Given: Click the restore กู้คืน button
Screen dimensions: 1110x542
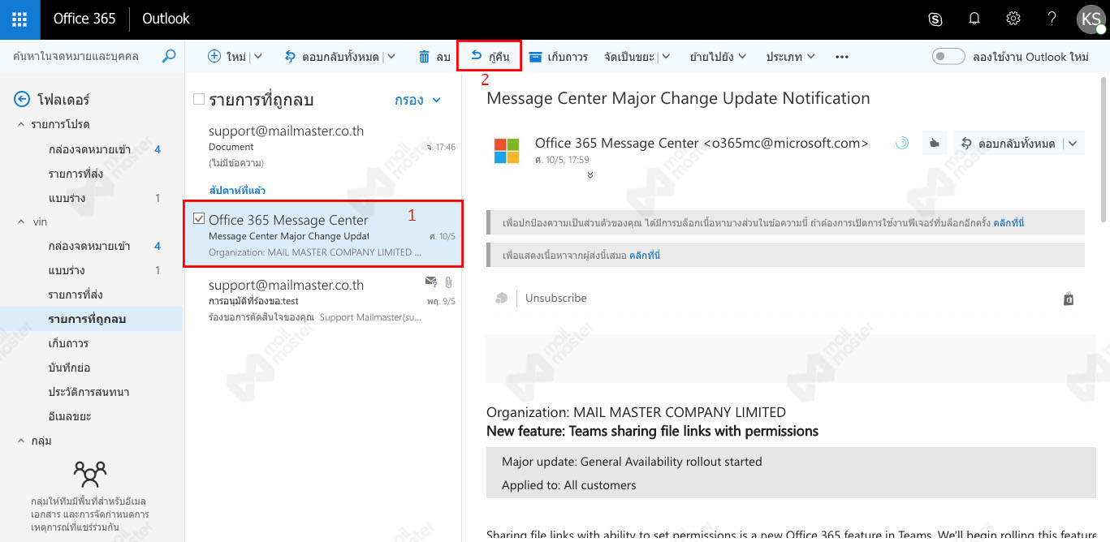Looking at the screenshot, I should click(490, 57).
